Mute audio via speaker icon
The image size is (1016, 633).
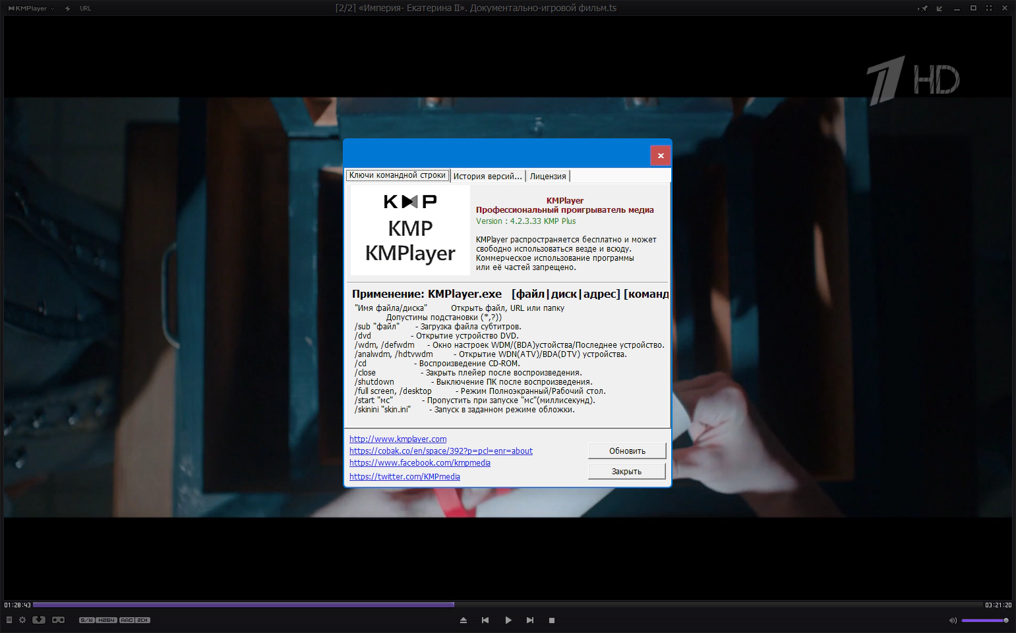pos(953,620)
